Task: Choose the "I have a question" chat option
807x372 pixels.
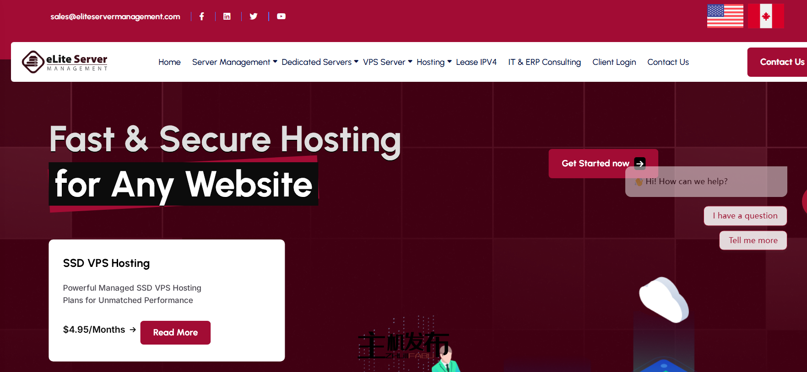Action: 745,216
